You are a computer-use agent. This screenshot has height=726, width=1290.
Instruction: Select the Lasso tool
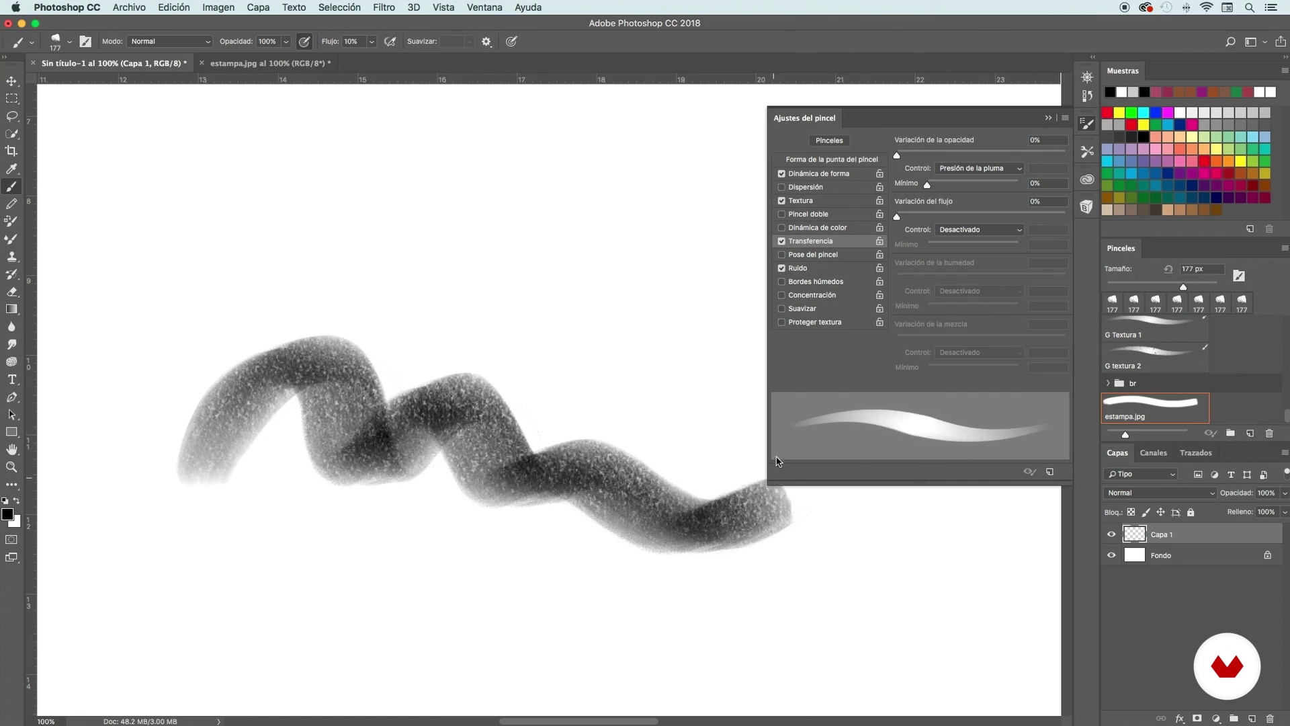[11, 116]
